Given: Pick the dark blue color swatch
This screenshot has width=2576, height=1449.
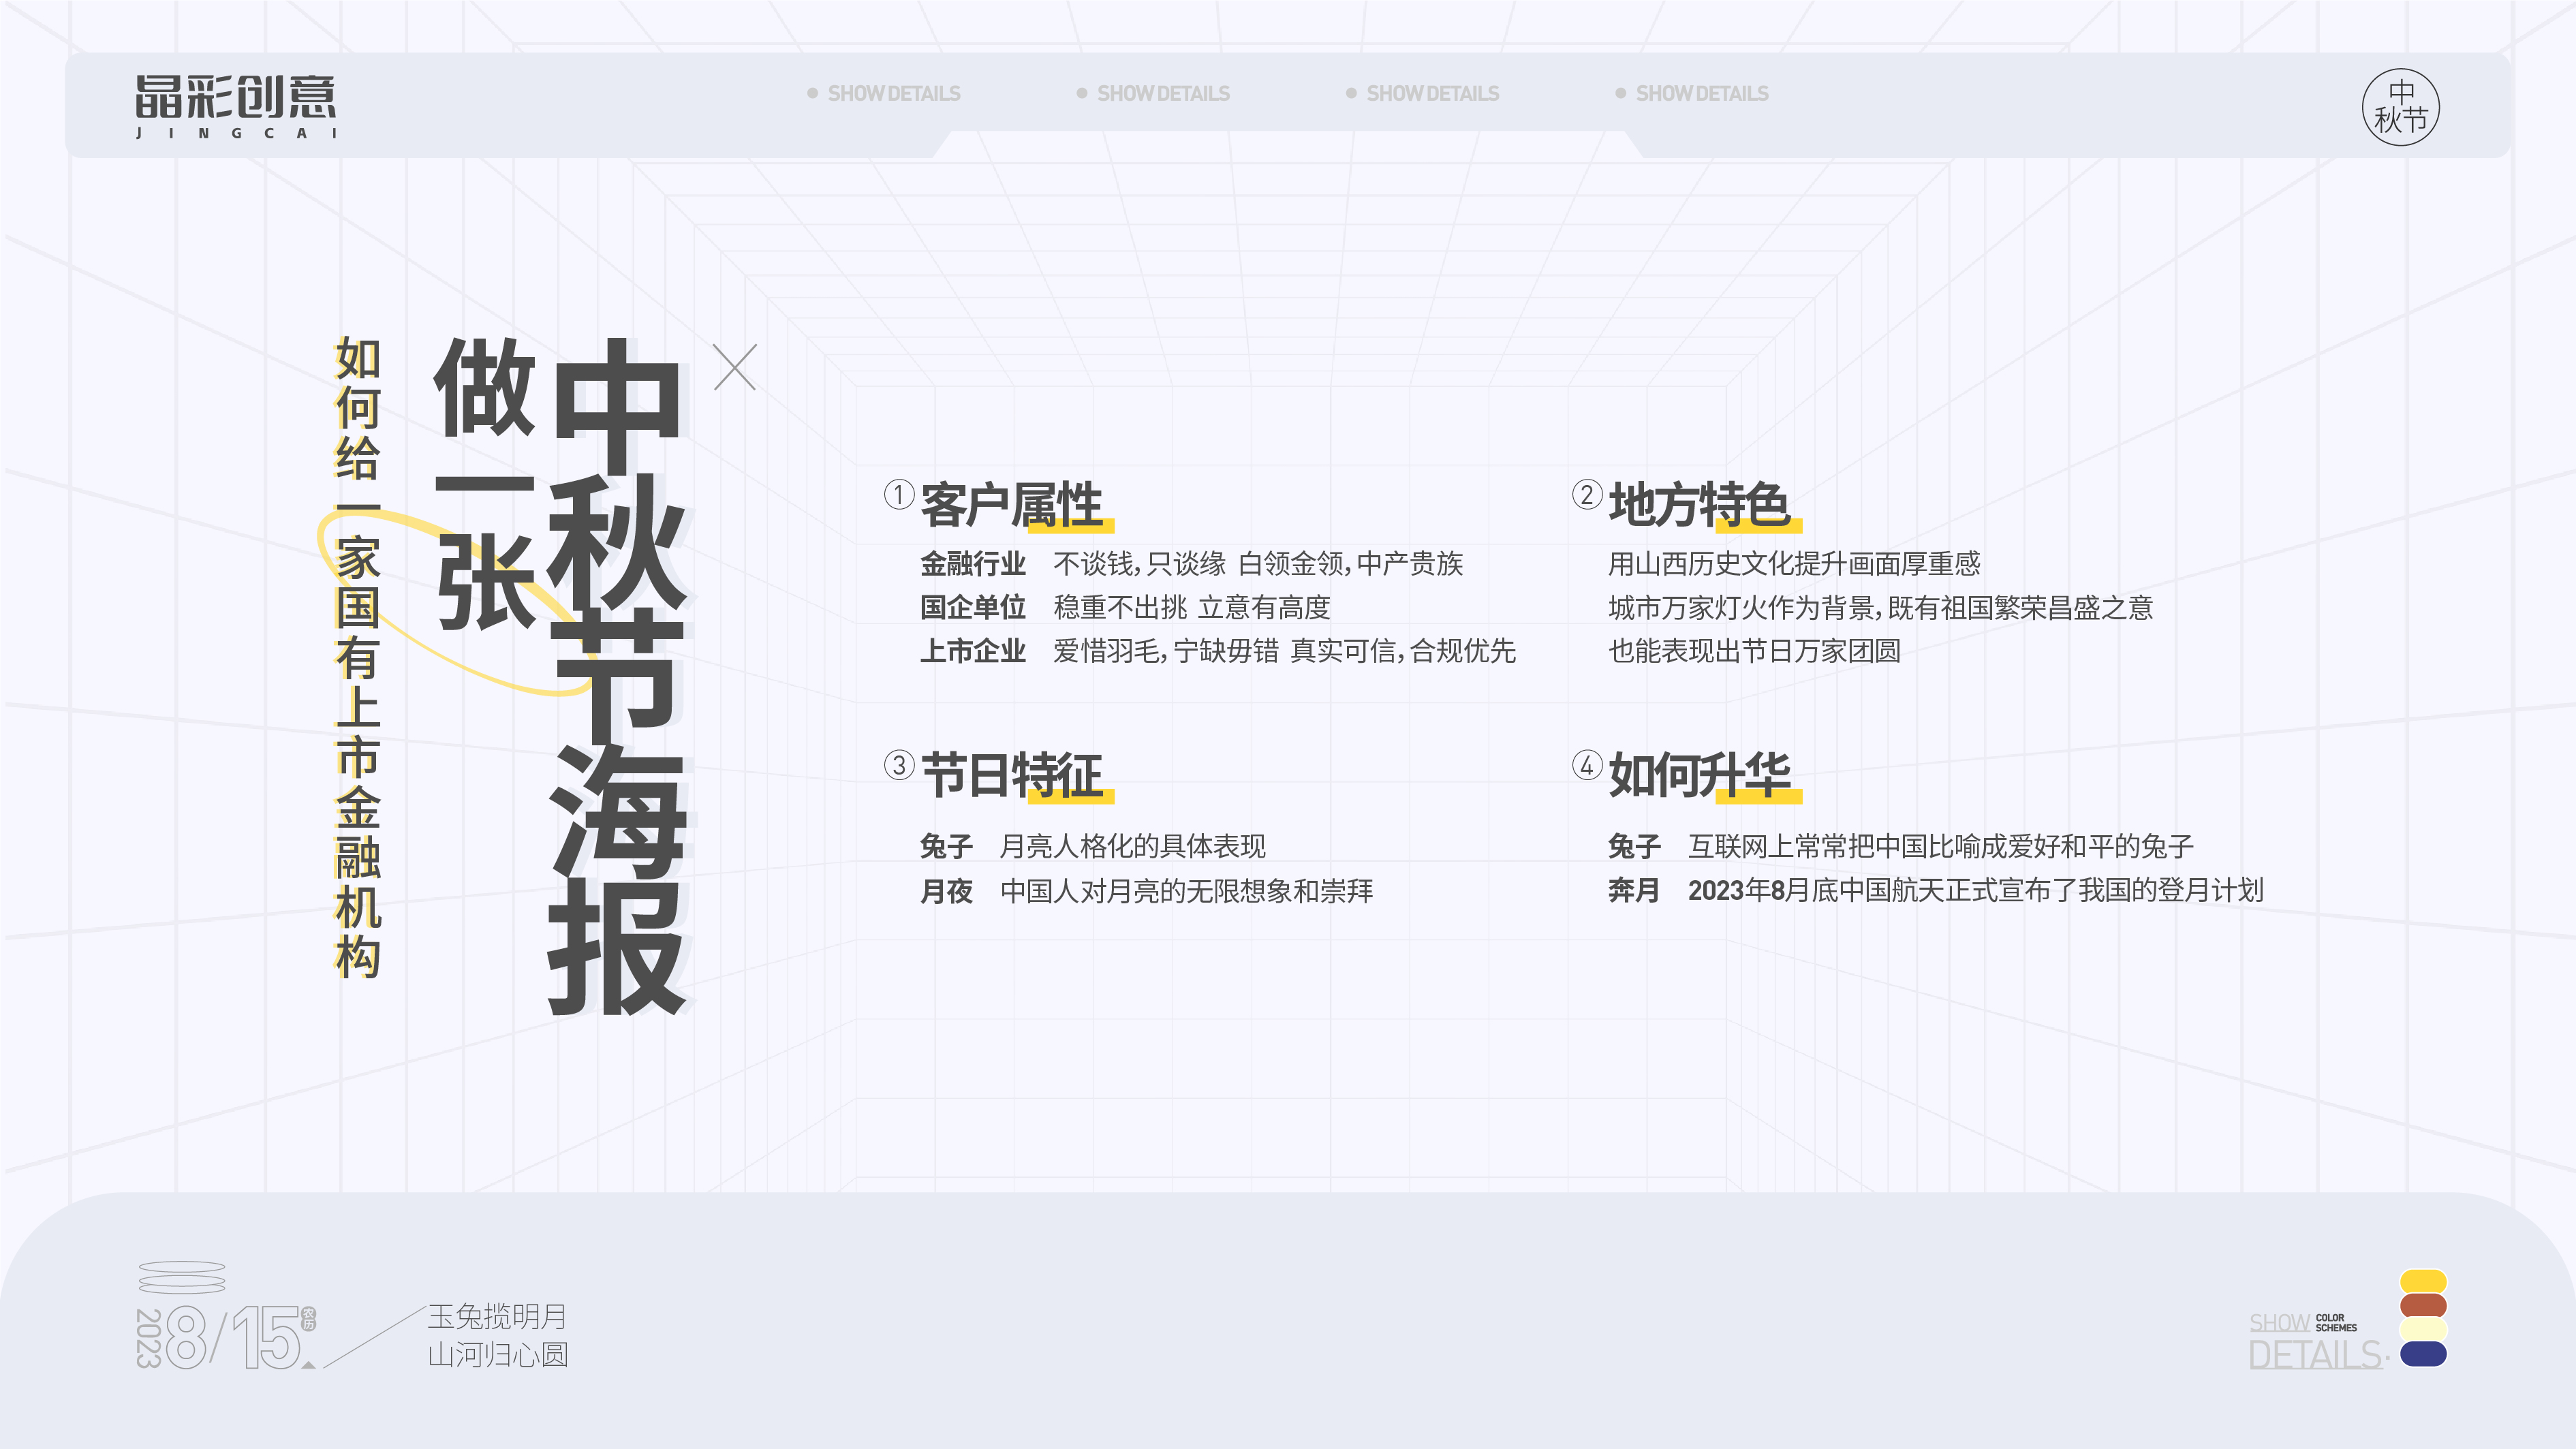Looking at the screenshot, I should [x=2423, y=1354].
